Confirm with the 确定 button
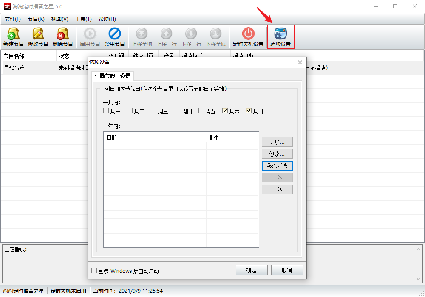Screen dimensions: 425x297 252,270
